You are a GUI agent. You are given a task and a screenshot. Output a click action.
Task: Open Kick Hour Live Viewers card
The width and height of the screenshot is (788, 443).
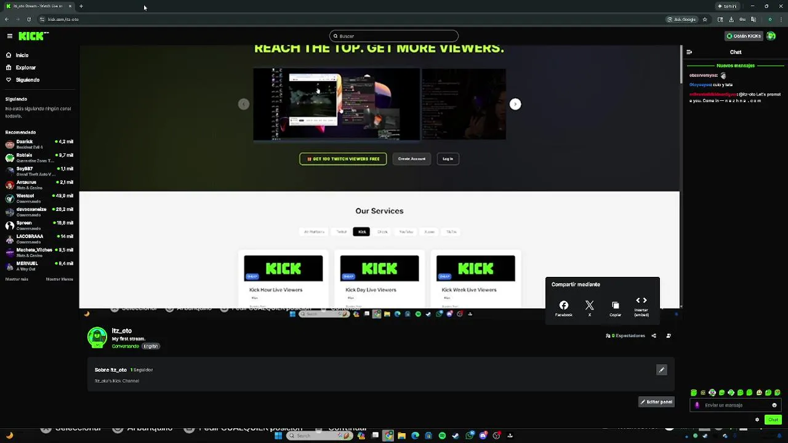point(283,279)
